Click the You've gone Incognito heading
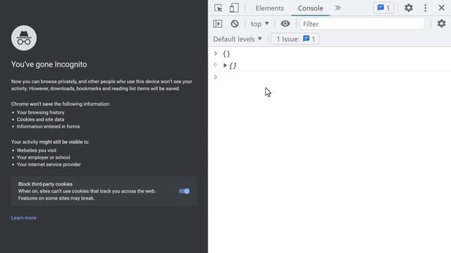The width and height of the screenshot is (451, 253). point(49,64)
